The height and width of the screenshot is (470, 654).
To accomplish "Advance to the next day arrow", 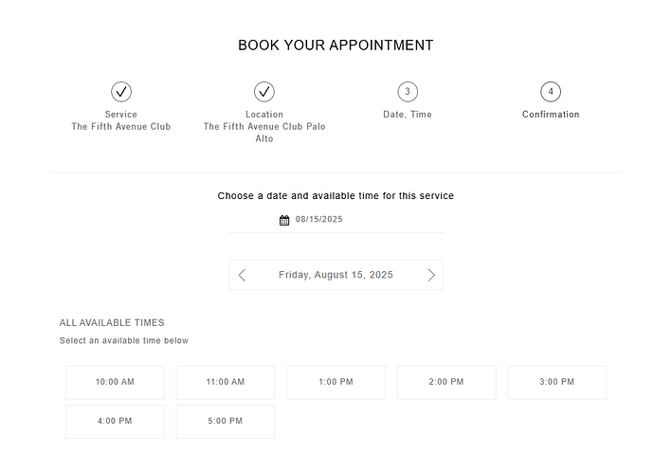I will click(x=431, y=275).
